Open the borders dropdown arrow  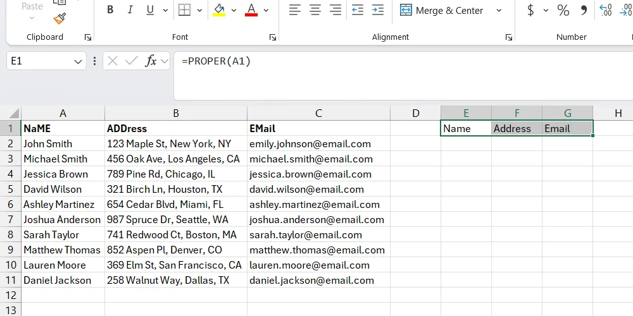coord(199,10)
